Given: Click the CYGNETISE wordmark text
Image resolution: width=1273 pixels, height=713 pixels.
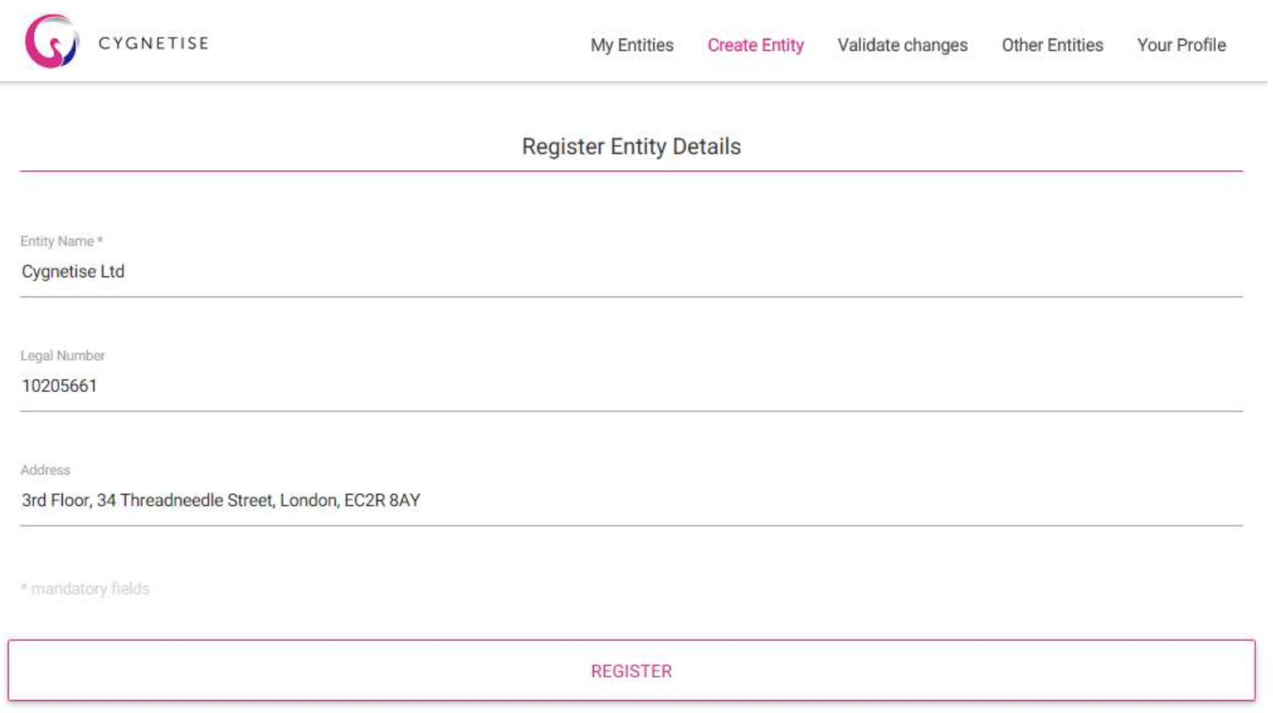Looking at the screenshot, I should 154,44.
